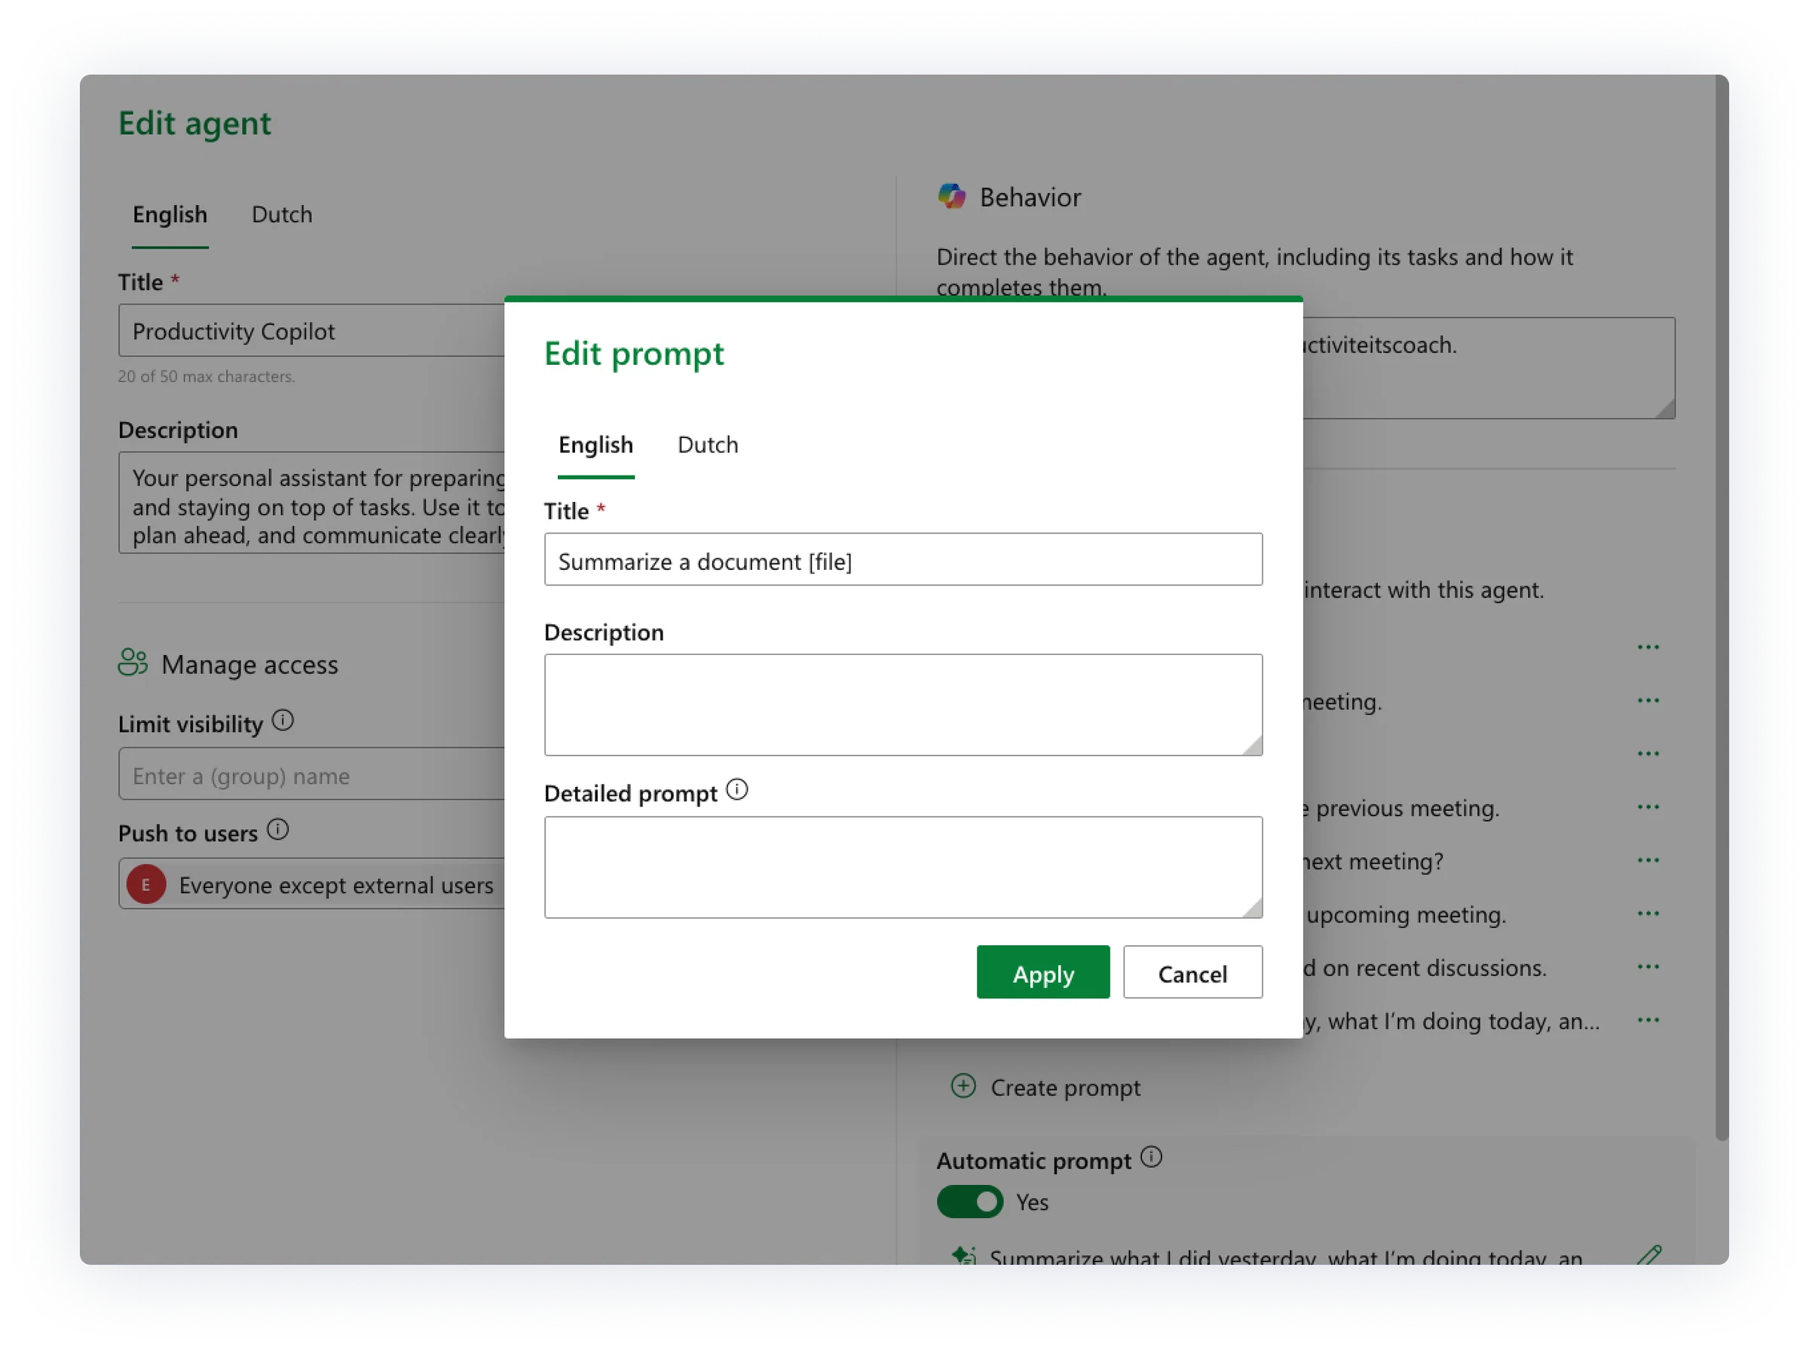Click the pencil icon for the automatic prompt

tap(1649, 1254)
